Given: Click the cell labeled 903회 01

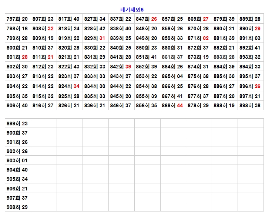Looking at the screenshot, I should (x=17, y=160).
